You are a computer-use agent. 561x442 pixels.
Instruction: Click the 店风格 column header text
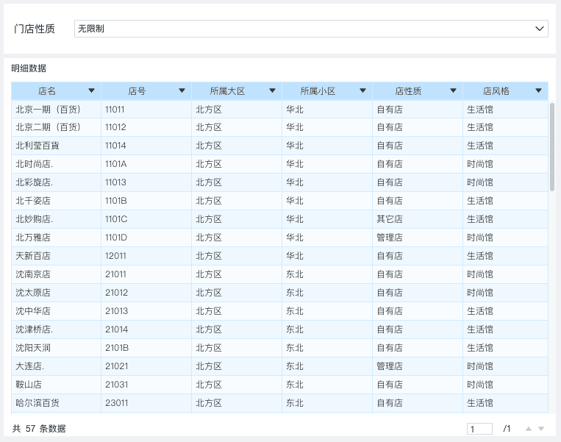496,91
